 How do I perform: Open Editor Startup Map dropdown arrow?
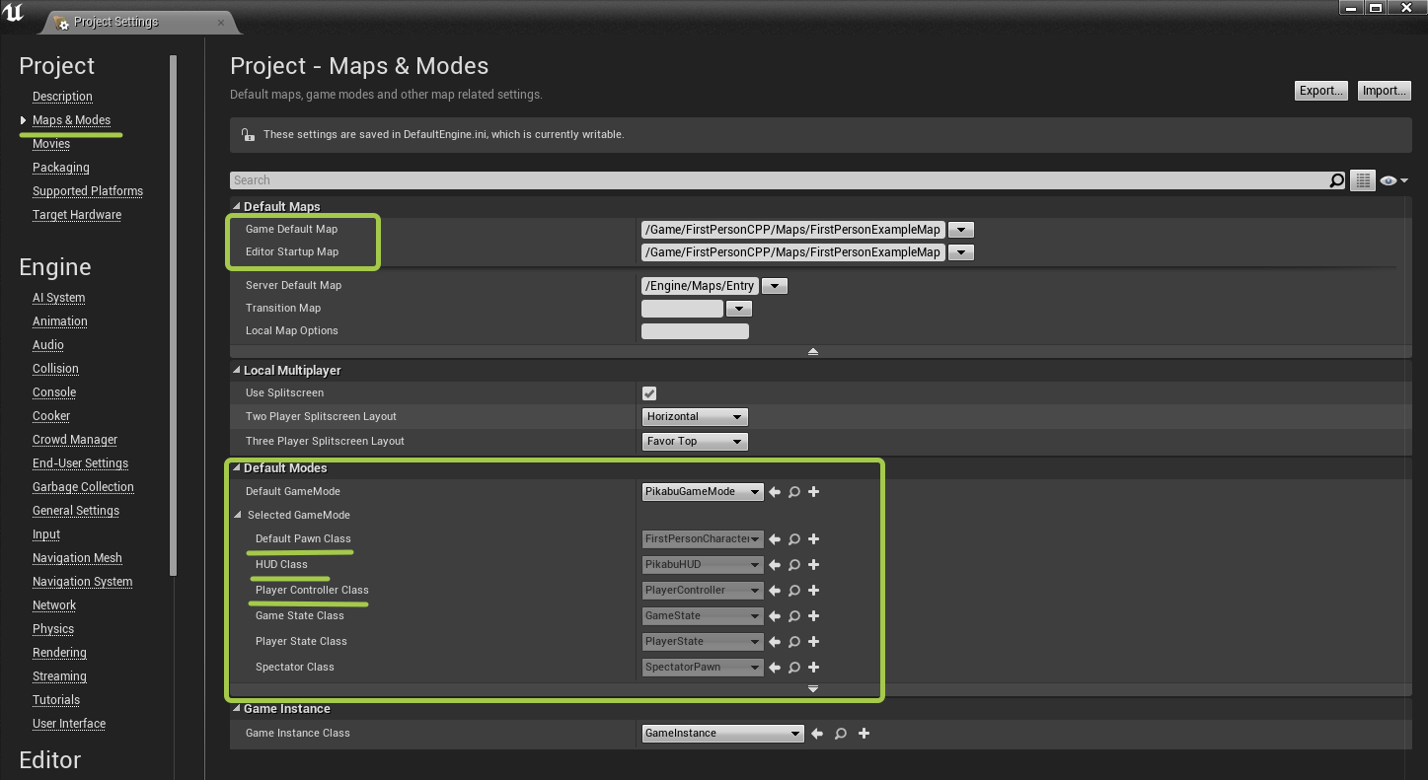961,252
